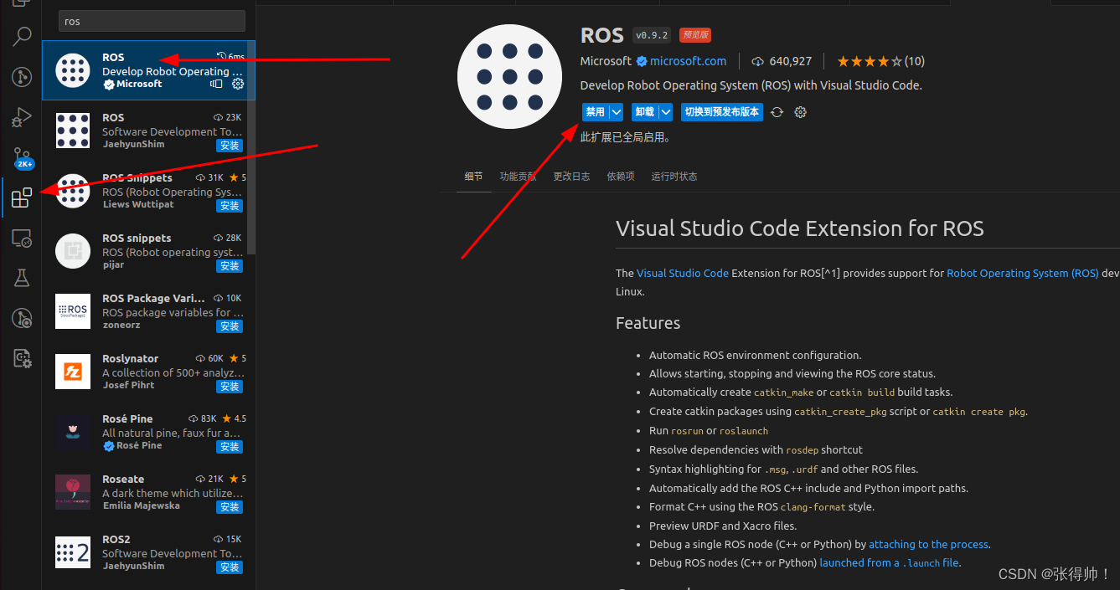Open the Remote Explorer view
The image size is (1120, 590).
21,238
